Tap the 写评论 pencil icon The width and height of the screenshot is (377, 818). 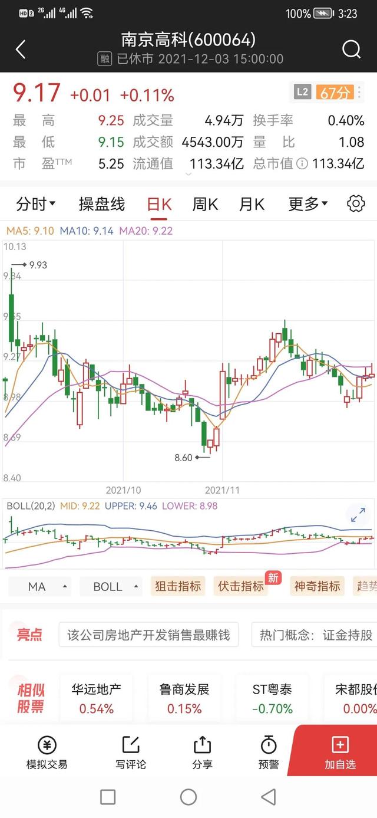point(131,745)
